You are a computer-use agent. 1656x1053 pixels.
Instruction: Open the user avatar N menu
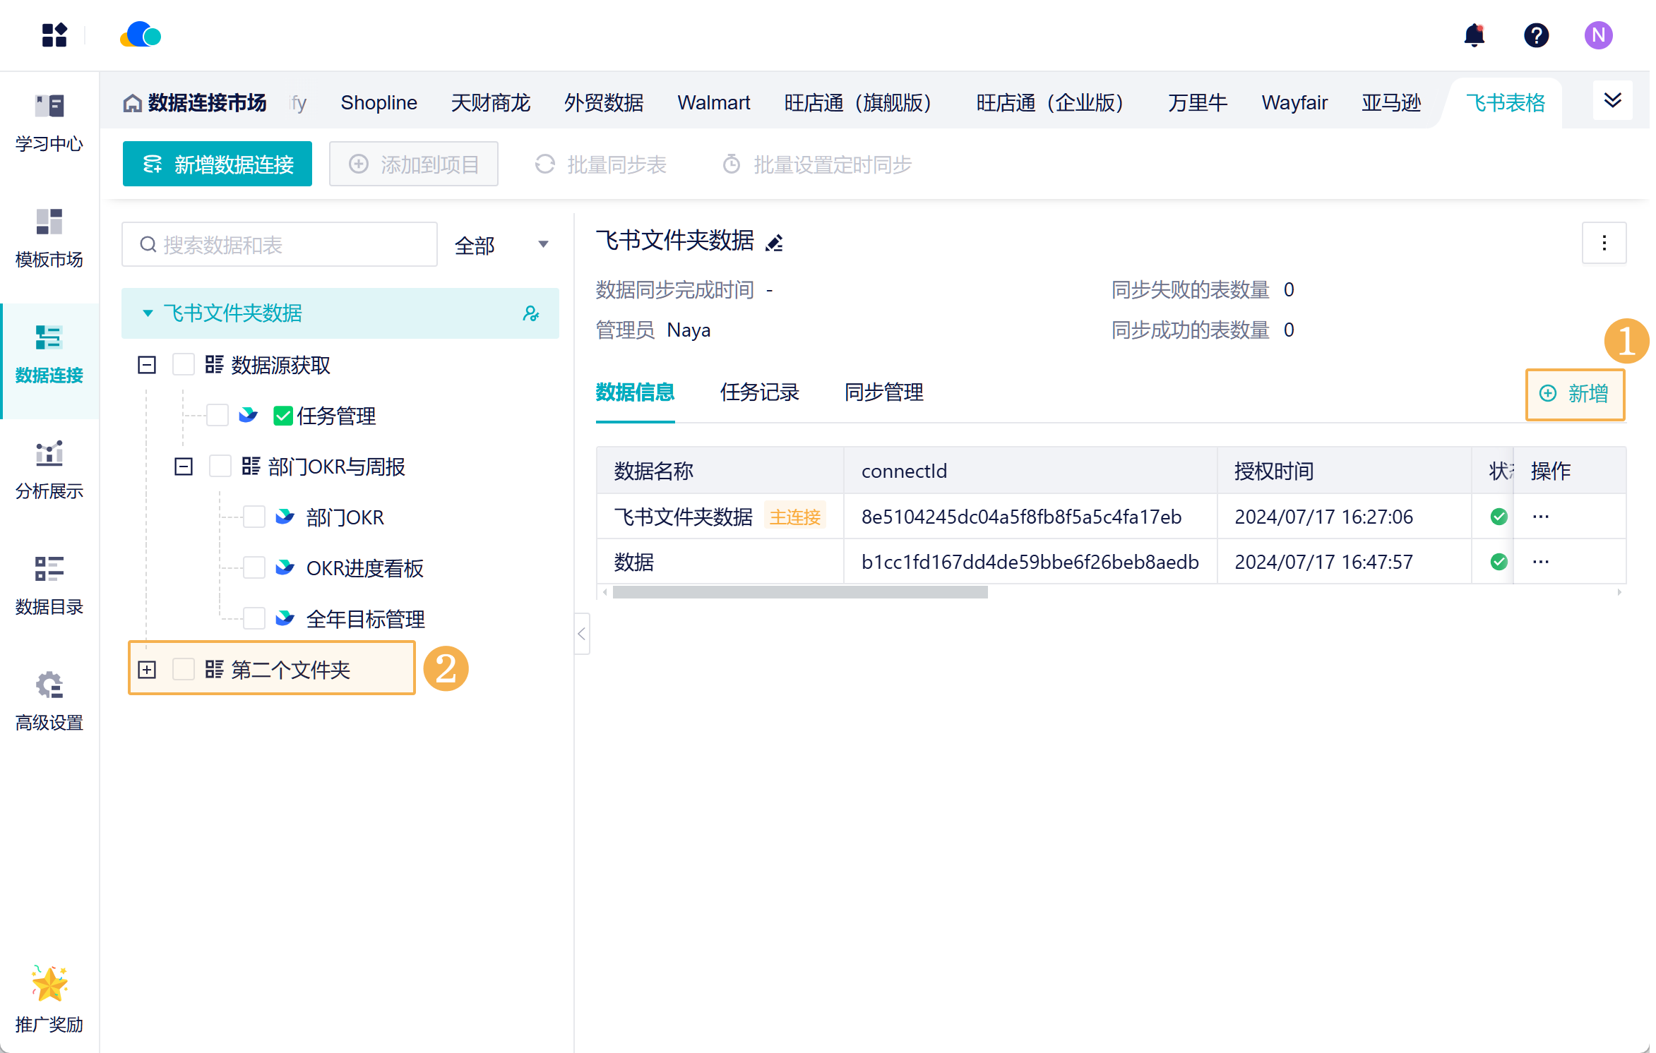[x=1598, y=35]
